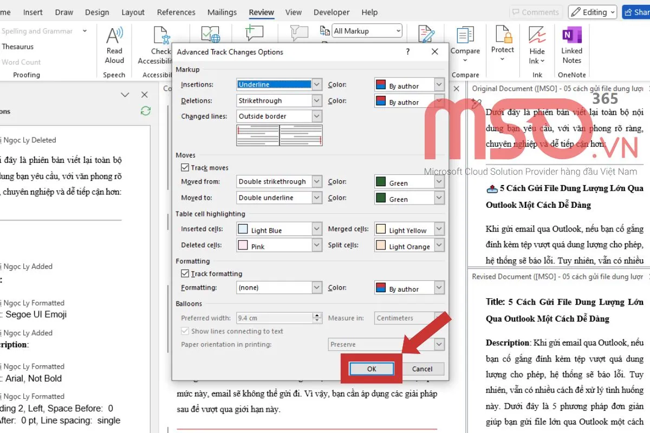Open the Mailings tab
Viewport: 650px width, 433px height.
tap(222, 12)
